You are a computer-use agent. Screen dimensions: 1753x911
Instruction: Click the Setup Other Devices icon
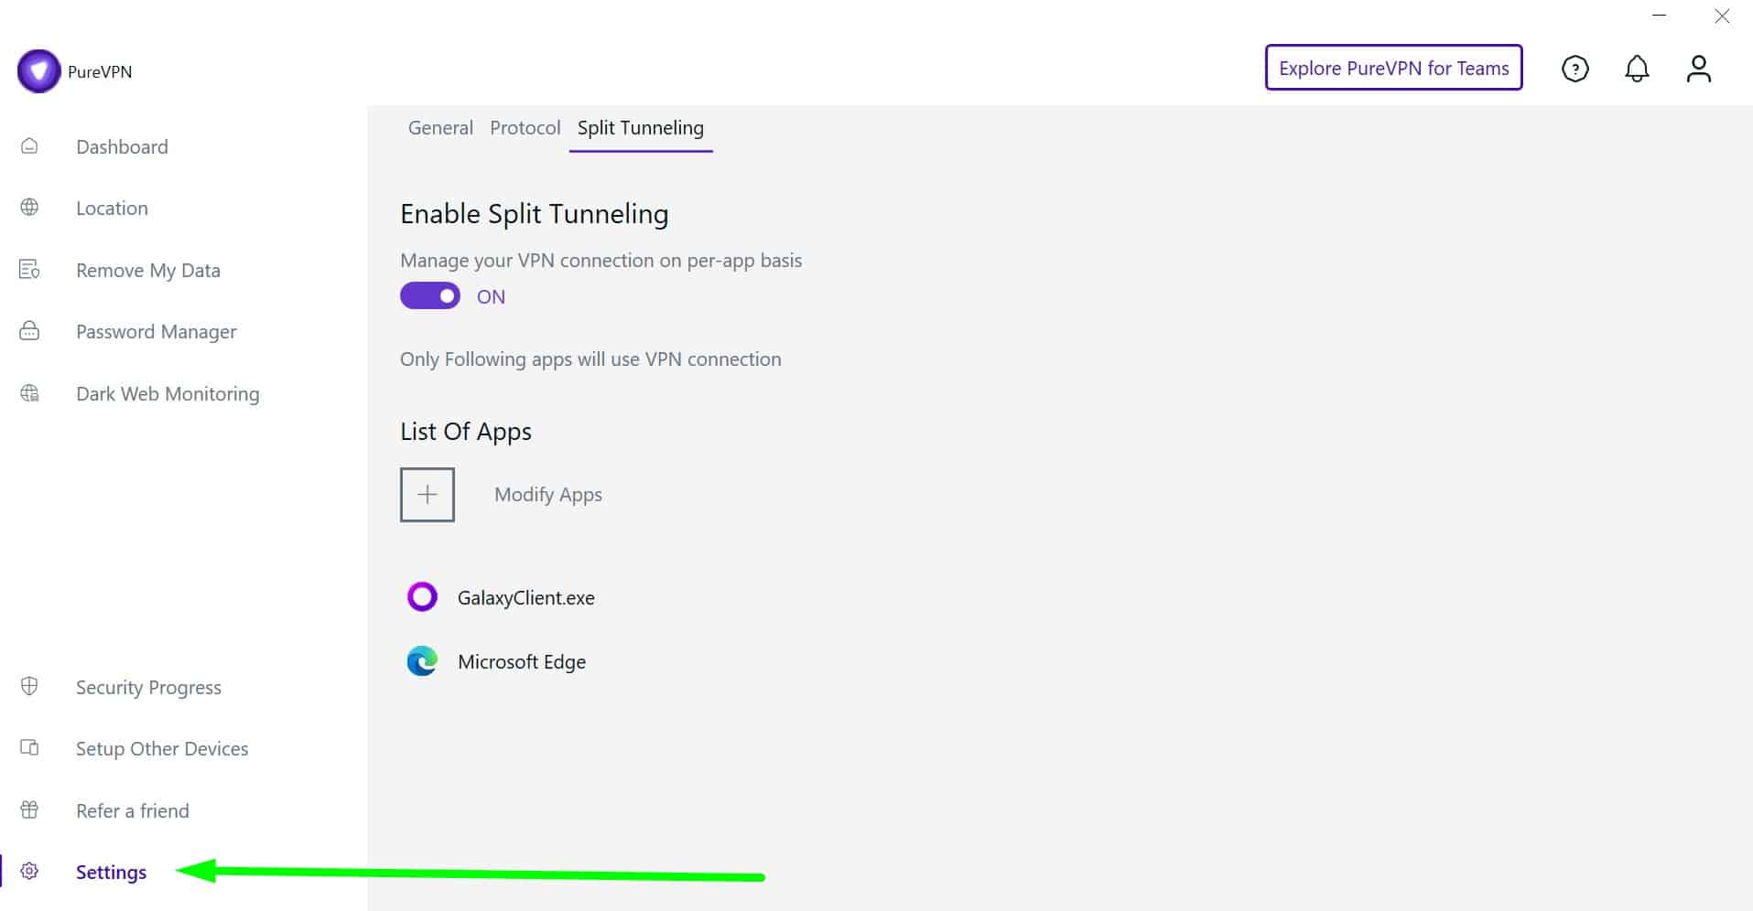click(x=29, y=748)
